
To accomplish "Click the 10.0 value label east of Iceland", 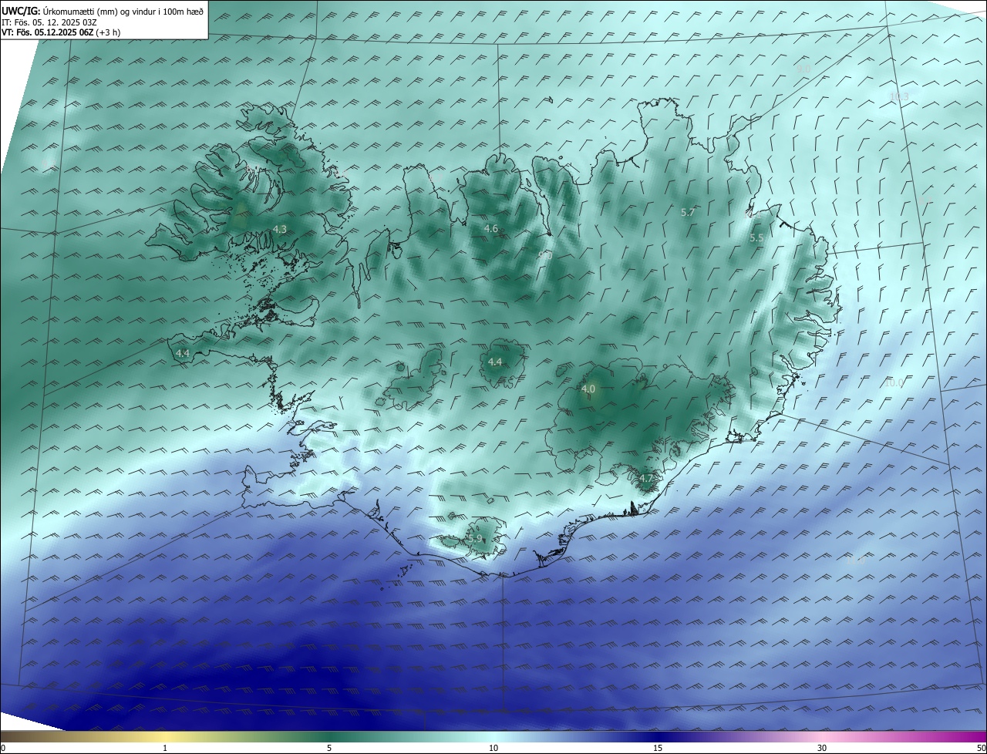I will [894, 382].
